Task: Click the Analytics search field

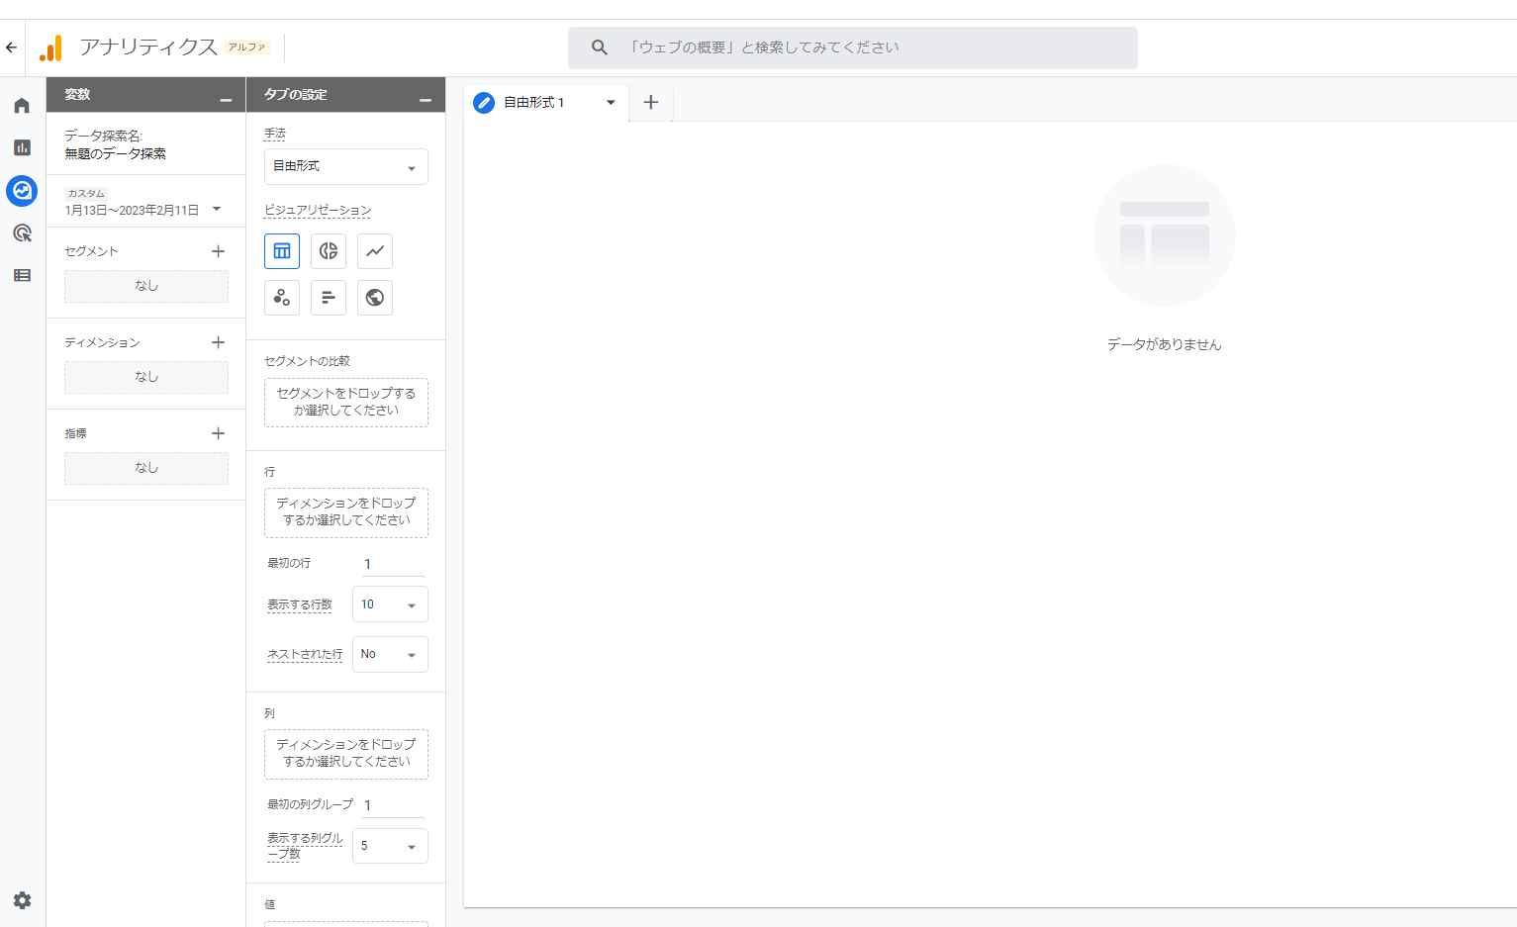Action: click(x=852, y=47)
